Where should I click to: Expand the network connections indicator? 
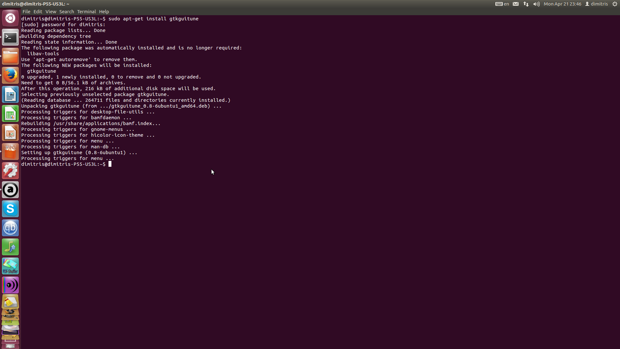[x=526, y=4]
